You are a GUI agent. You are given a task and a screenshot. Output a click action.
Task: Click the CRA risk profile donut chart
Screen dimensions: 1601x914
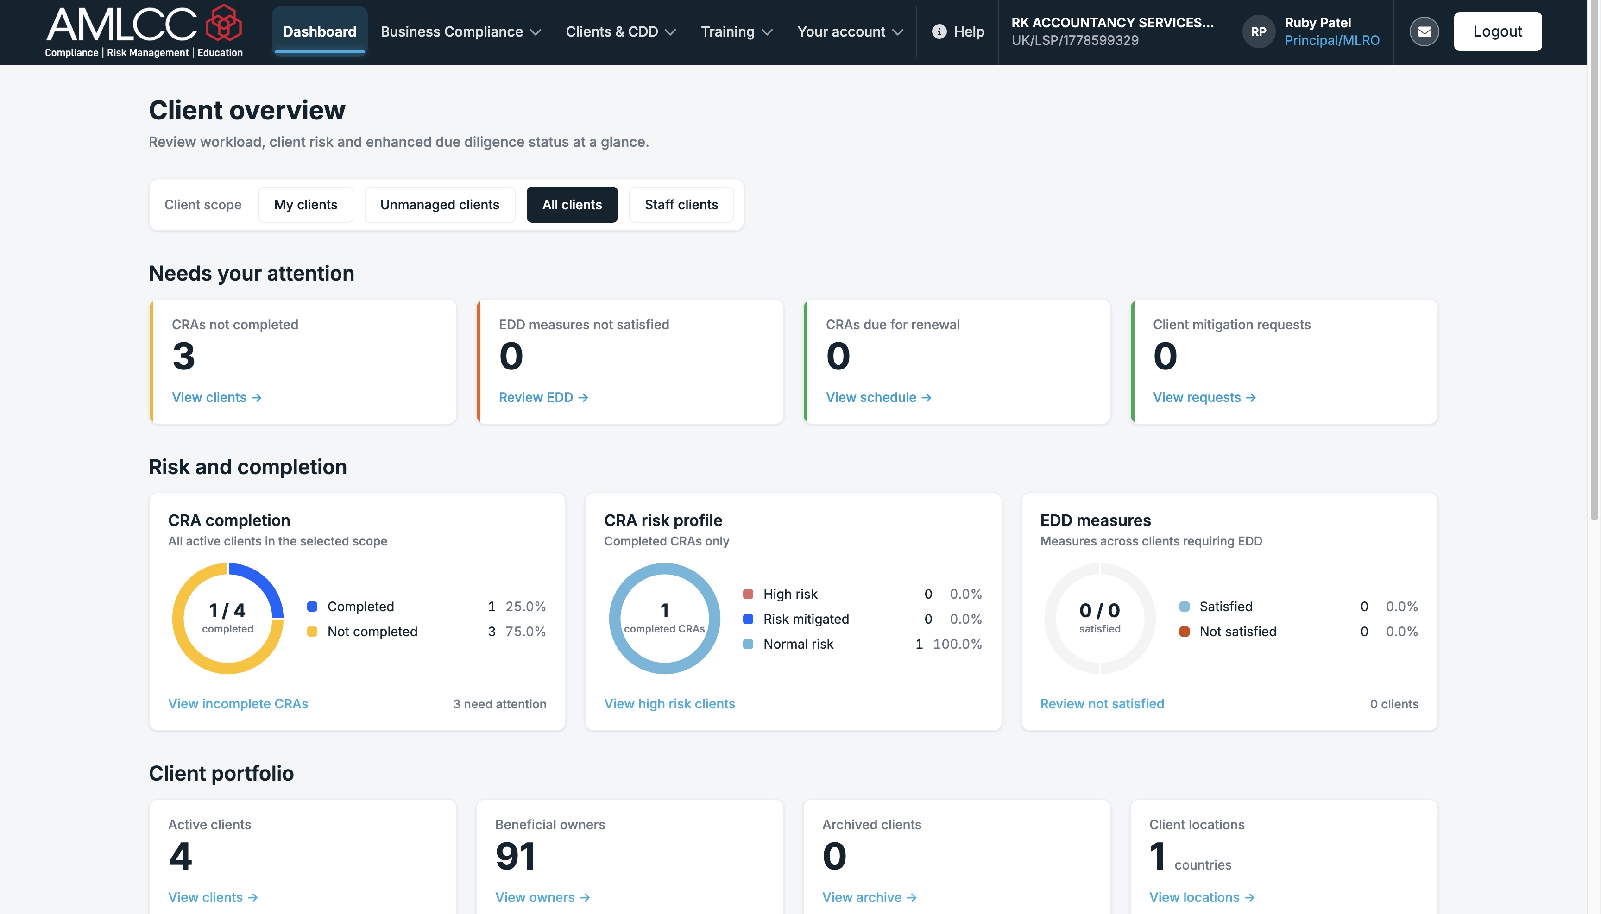tap(664, 618)
